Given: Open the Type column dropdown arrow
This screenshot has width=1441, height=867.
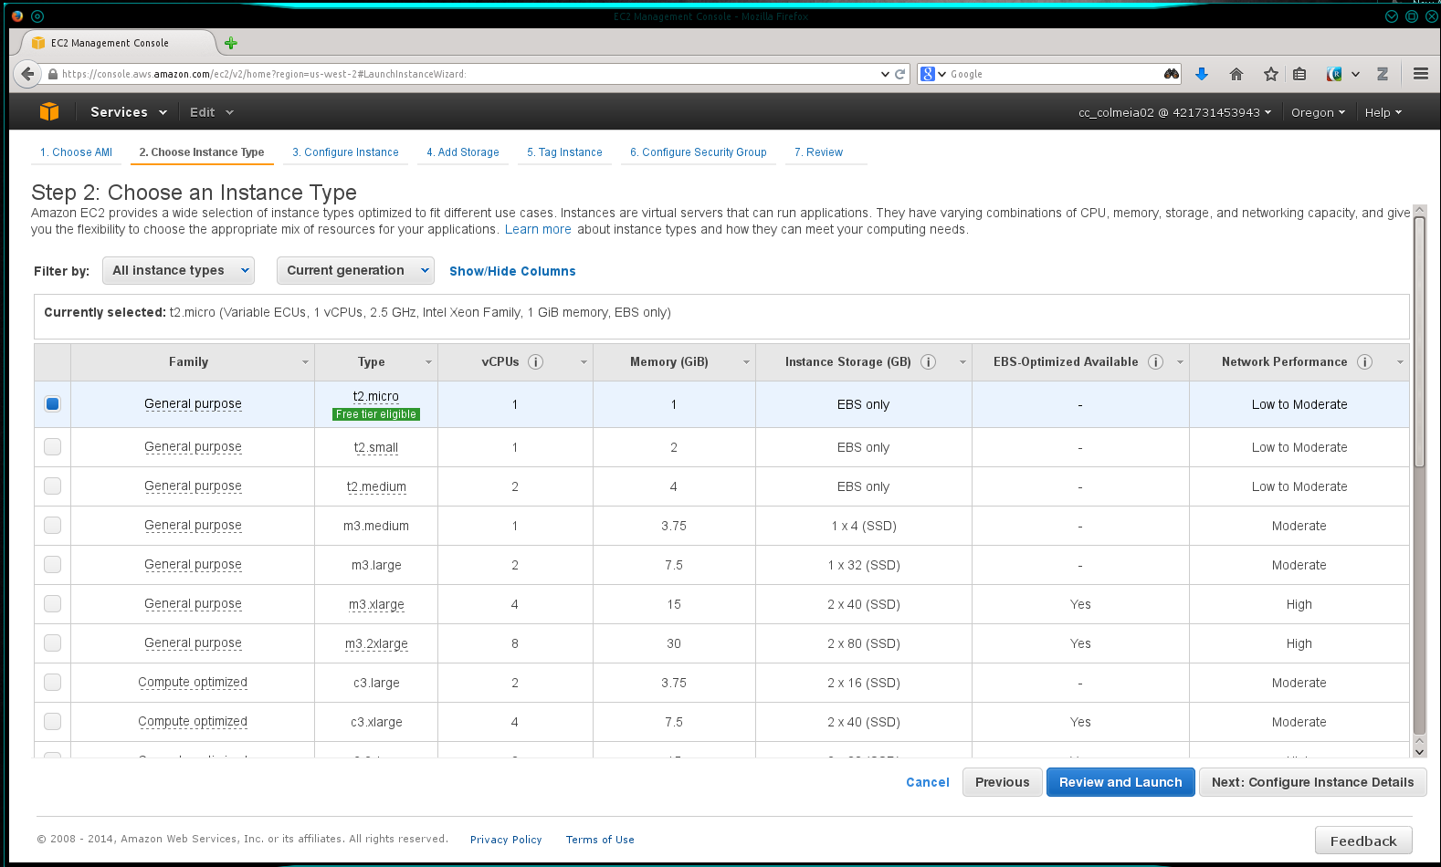Looking at the screenshot, I should pos(428,362).
